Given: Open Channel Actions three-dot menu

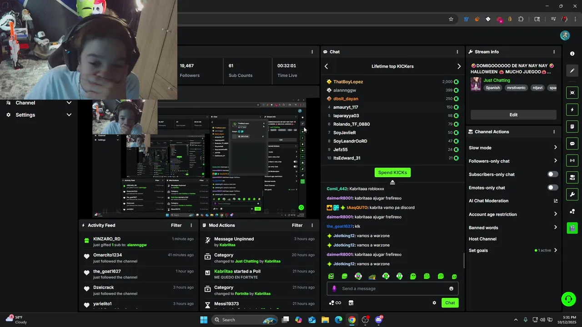Looking at the screenshot, I should (554, 132).
